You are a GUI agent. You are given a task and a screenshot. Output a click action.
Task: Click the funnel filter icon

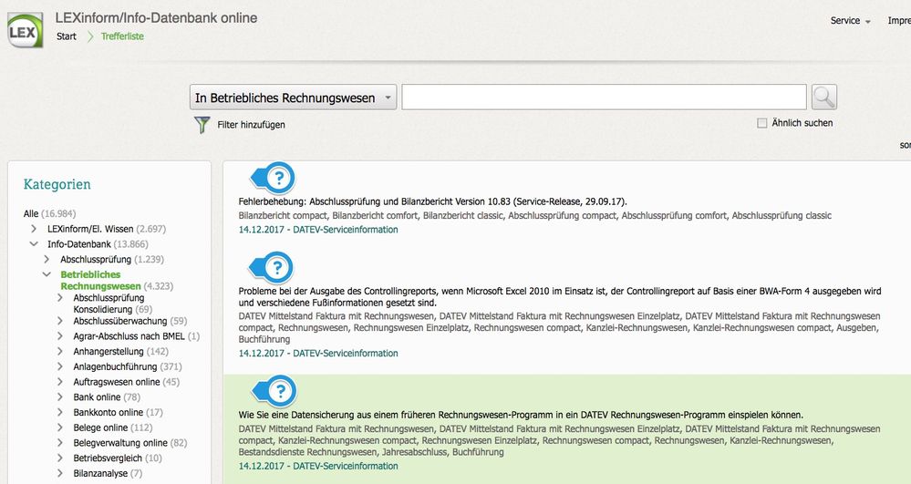202,125
